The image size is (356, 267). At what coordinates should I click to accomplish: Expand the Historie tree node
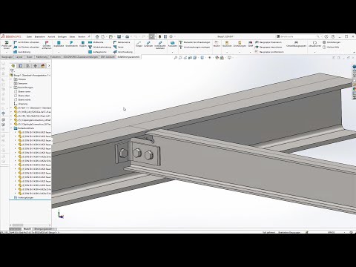(11, 79)
